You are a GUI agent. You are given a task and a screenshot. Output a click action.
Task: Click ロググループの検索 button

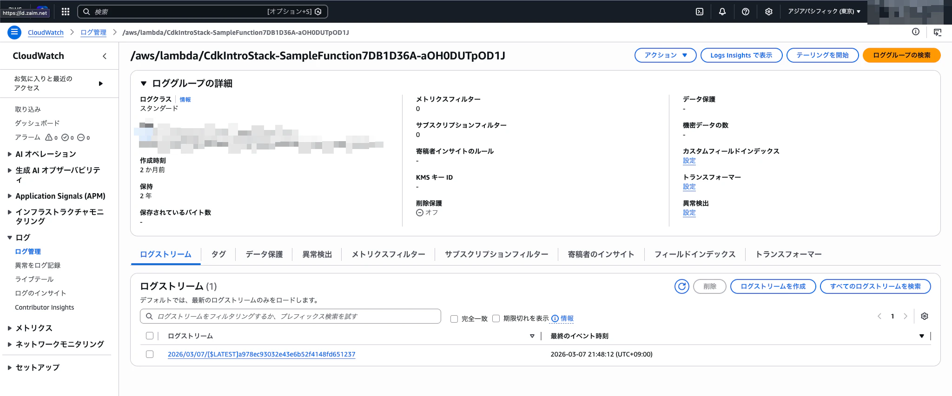tap(902, 55)
